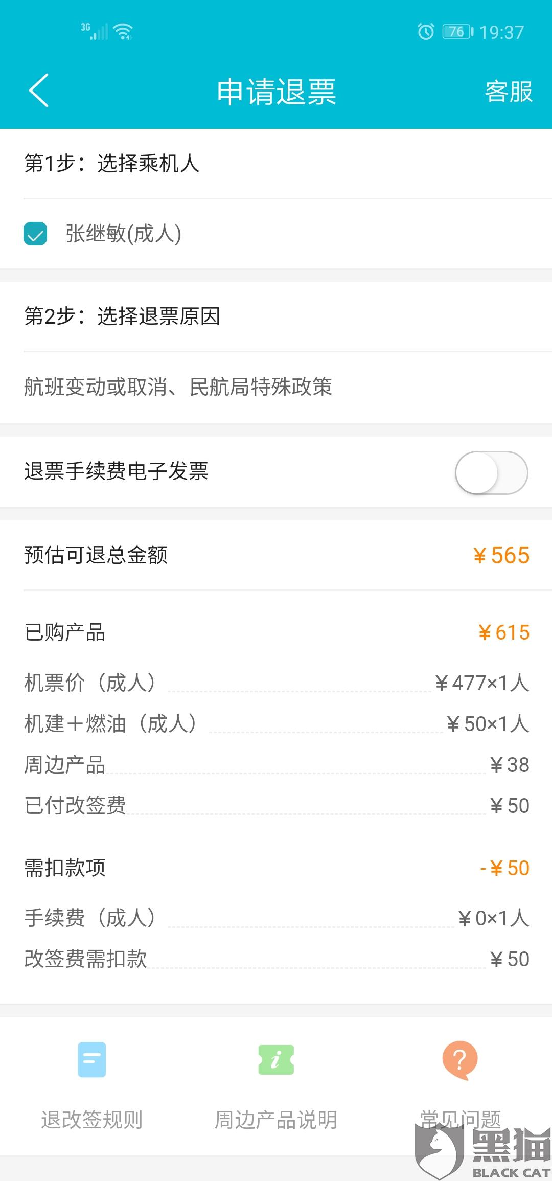Image resolution: width=552 pixels, height=1181 pixels.
Task: Open 周边产品说明 ticket icon
Action: point(276,1059)
